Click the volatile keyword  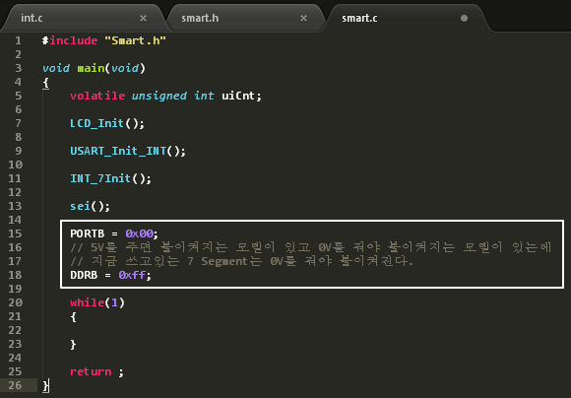pos(97,96)
